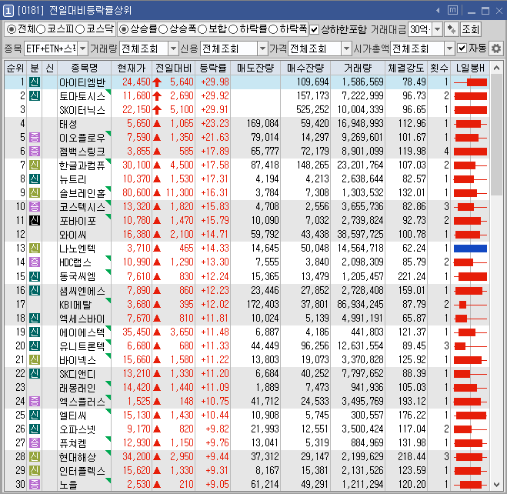Click the 증 badge on 젬백스링크 row

(35, 152)
